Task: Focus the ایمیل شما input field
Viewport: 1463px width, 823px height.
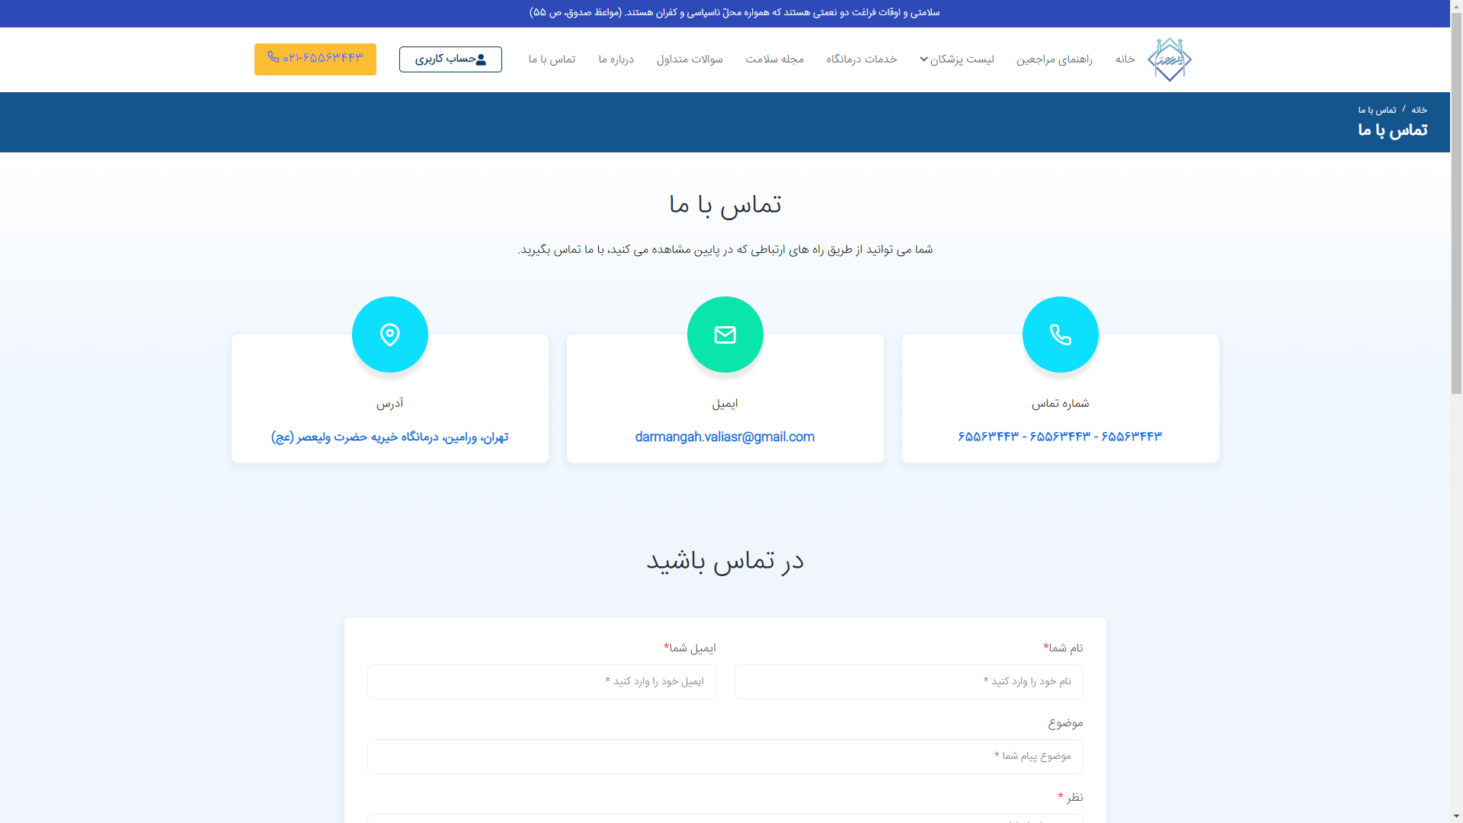Action: (541, 682)
